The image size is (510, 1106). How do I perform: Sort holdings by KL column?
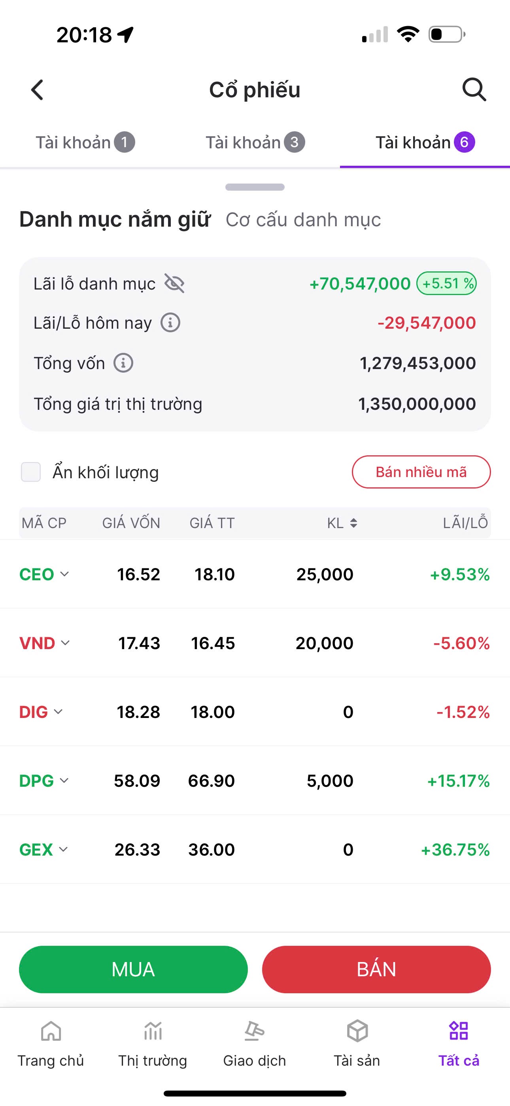tap(342, 523)
